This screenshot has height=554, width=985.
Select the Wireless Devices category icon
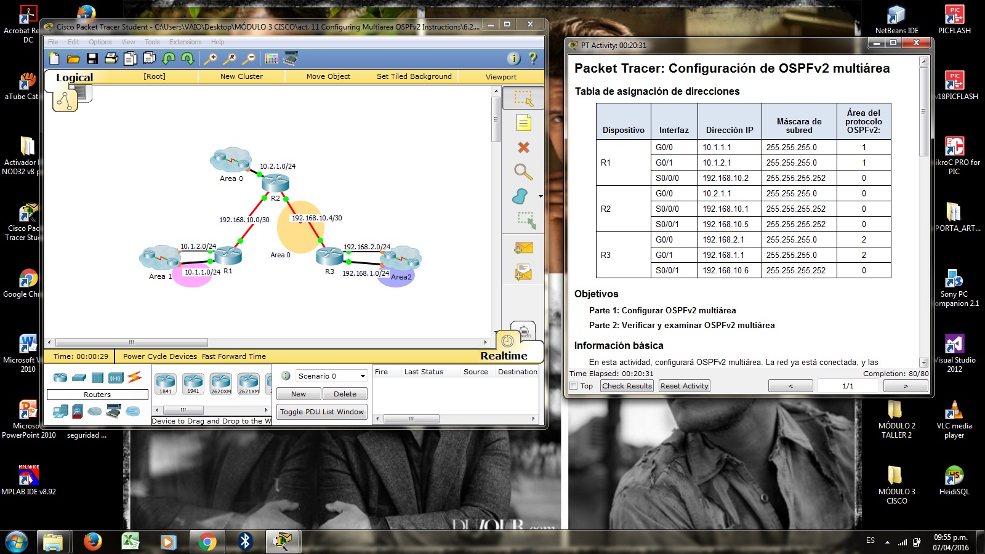point(116,377)
